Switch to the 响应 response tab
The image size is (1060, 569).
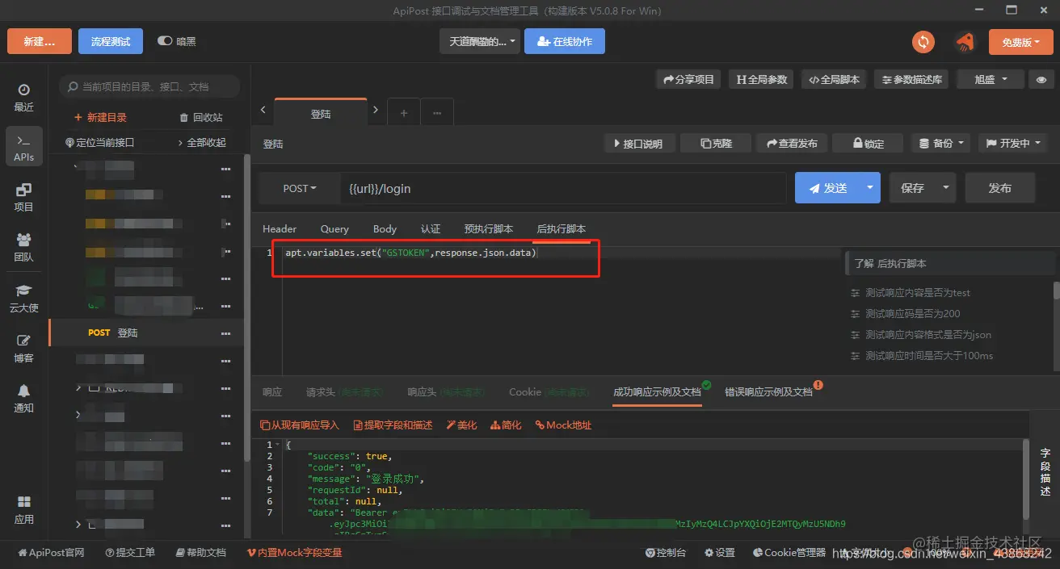point(272,392)
